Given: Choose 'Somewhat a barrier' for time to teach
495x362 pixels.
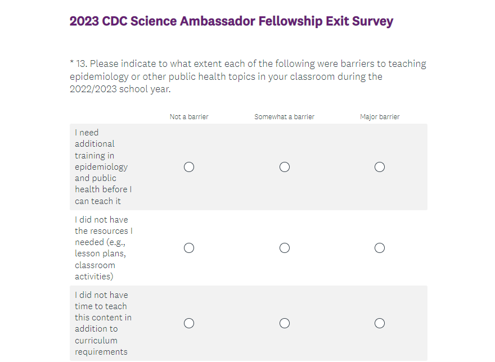Looking at the screenshot, I should tap(285, 323).
